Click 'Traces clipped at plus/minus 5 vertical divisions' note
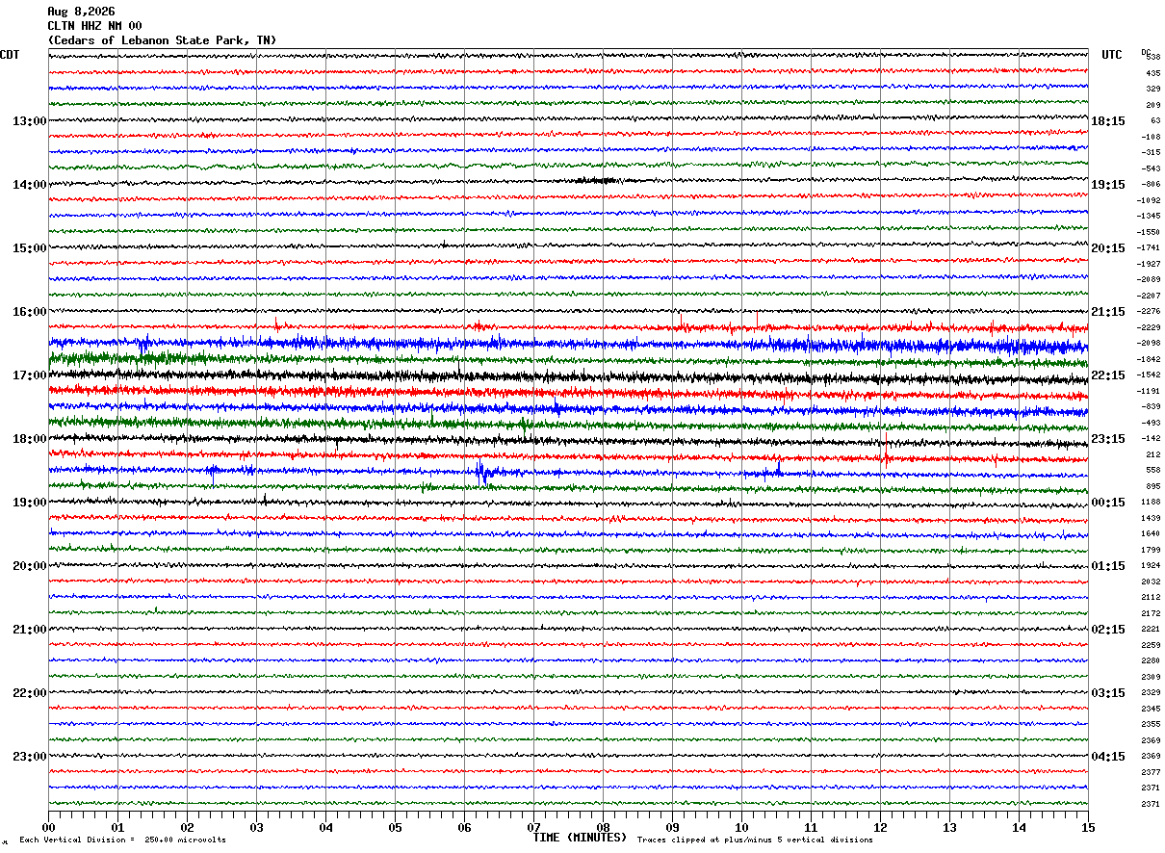The width and height of the screenshot is (1165, 853). (x=755, y=840)
